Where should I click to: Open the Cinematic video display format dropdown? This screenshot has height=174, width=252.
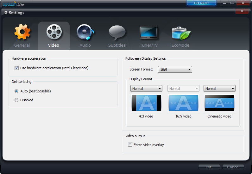point(219,89)
